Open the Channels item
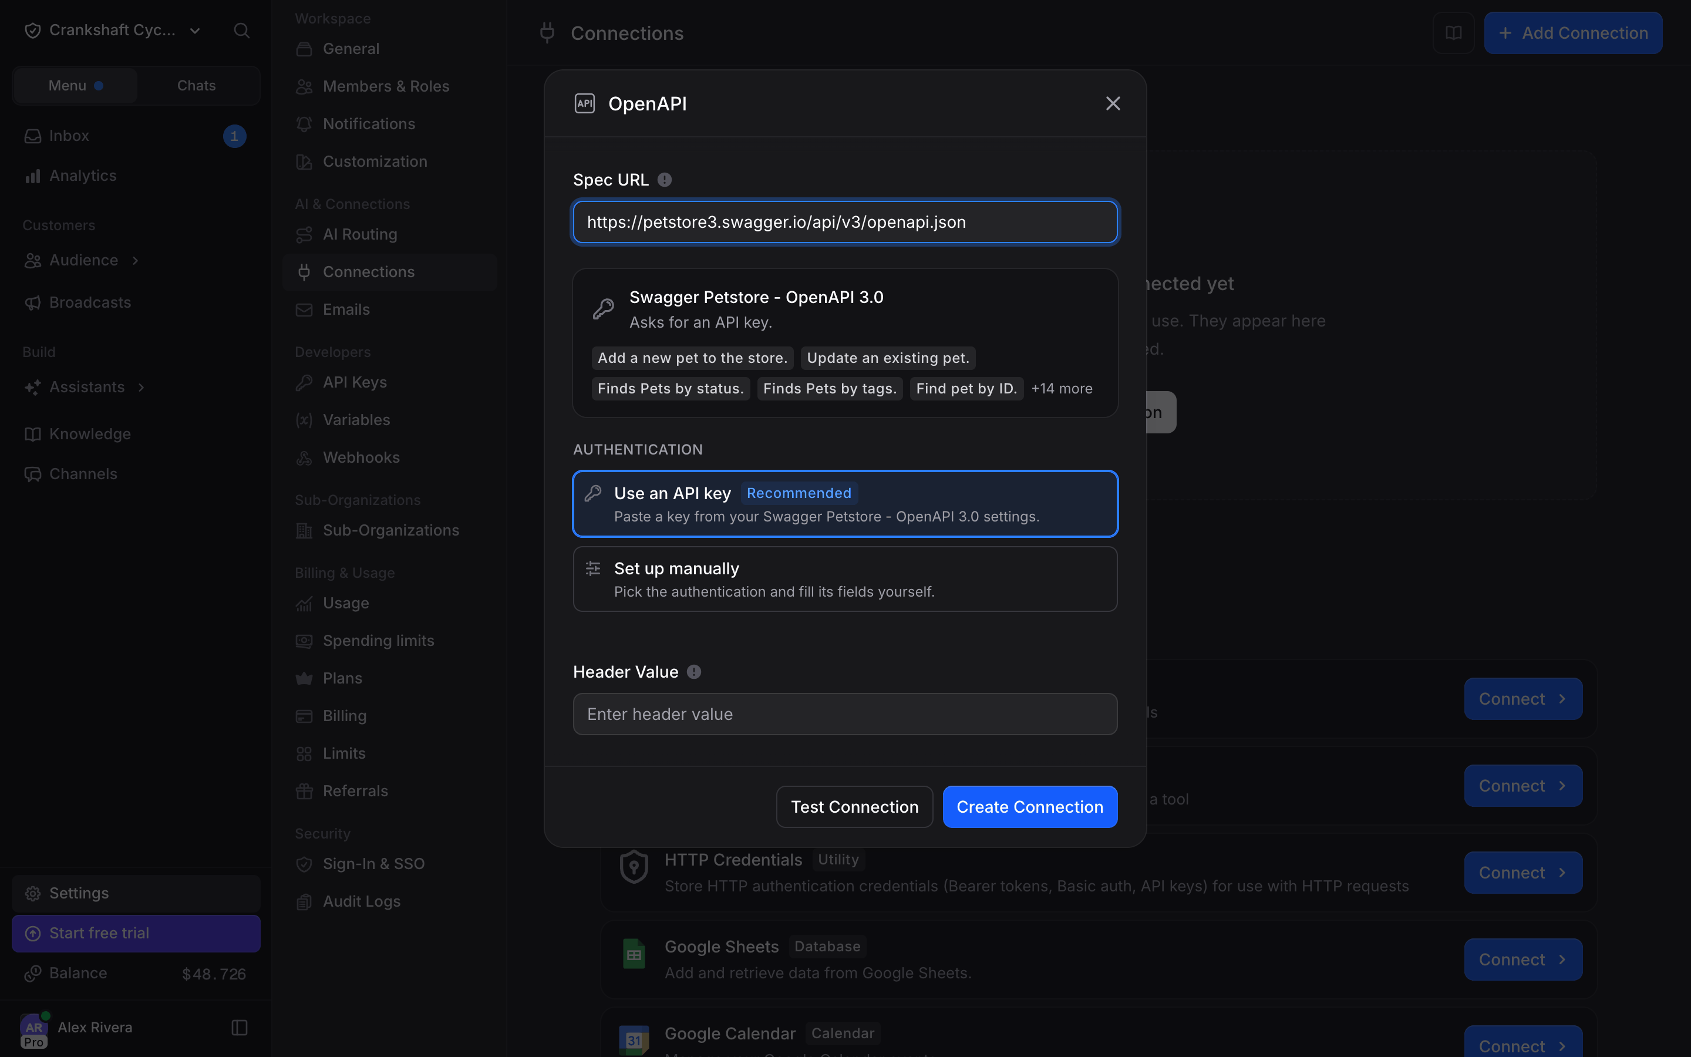 136,474
